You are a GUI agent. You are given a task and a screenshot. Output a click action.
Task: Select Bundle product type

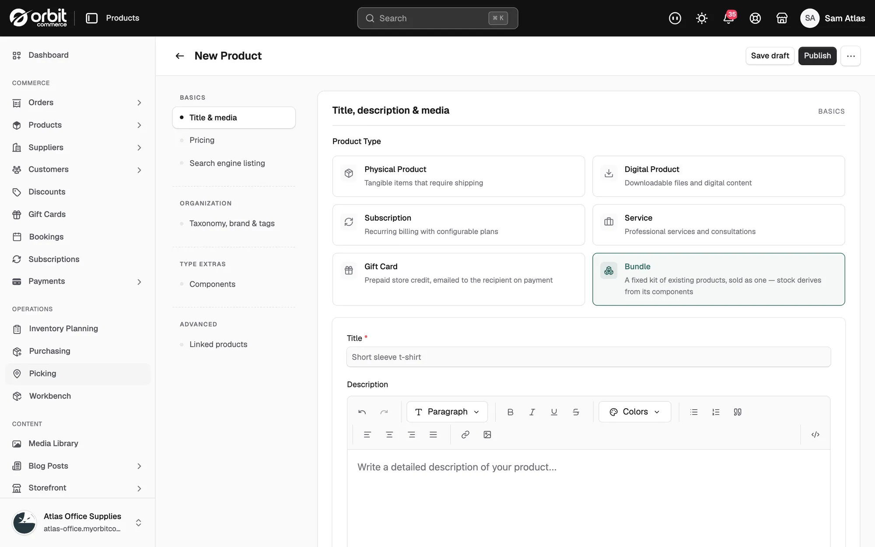(x=718, y=279)
